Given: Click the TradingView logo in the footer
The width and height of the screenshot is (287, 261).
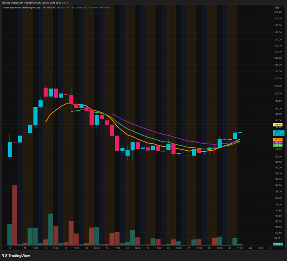Looking at the screenshot, I should 16,256.
